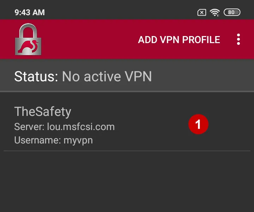Tap the Wi-Fi signal icon
Screen dimensions: 254x212
click(214, 12)
